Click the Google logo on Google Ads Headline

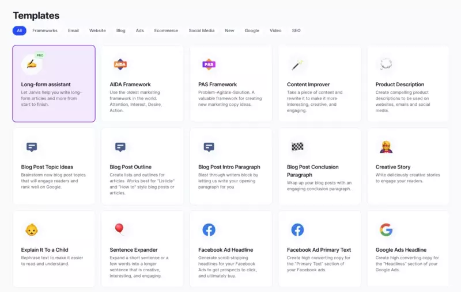point(386,230)
